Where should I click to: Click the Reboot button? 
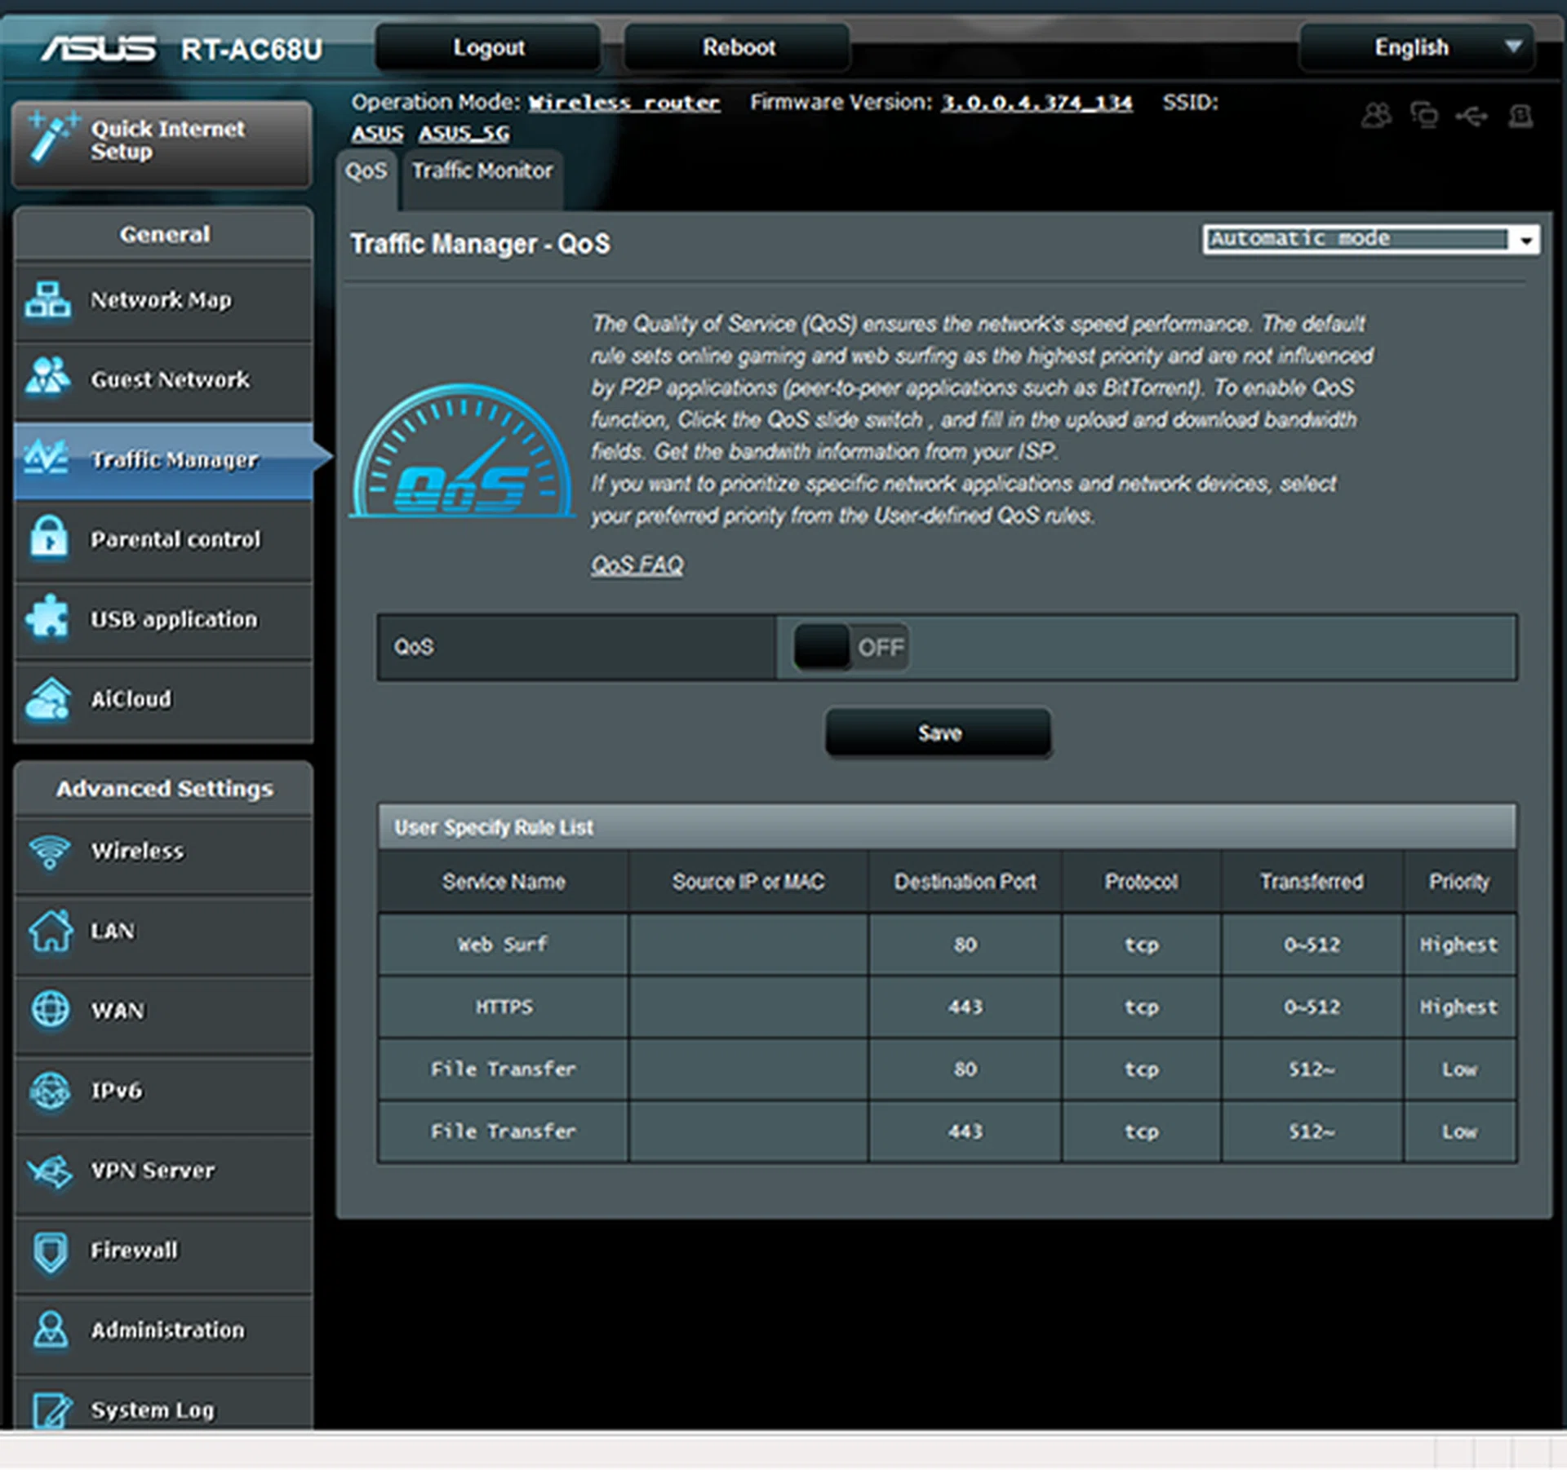coord(738,47)
